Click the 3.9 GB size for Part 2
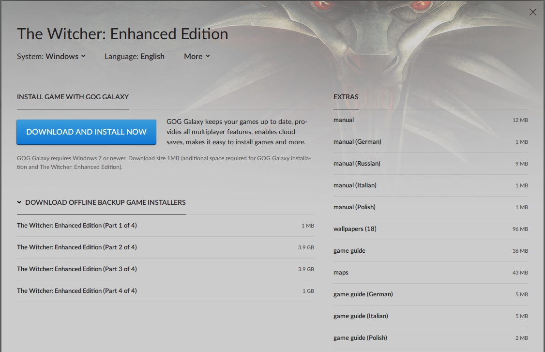Image resolution: width=545 pixels, height=352 pixels. tap(306, 247)
